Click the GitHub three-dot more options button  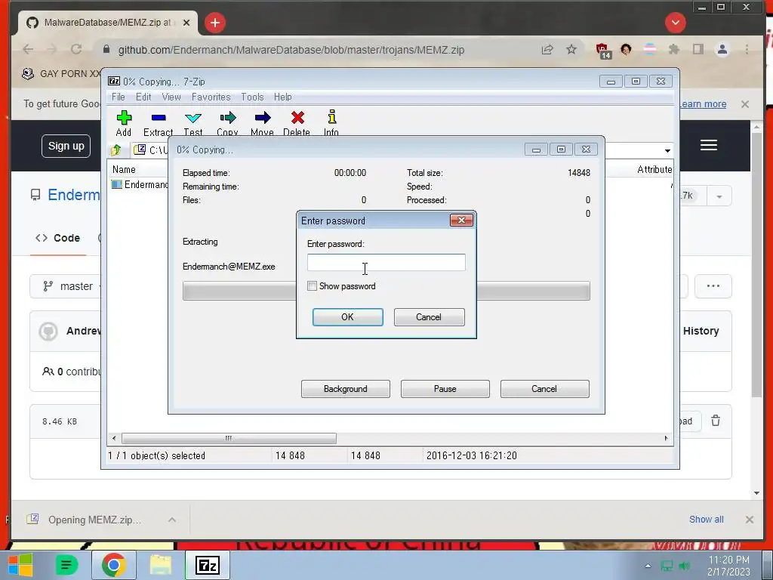click(x=713, y=286)
